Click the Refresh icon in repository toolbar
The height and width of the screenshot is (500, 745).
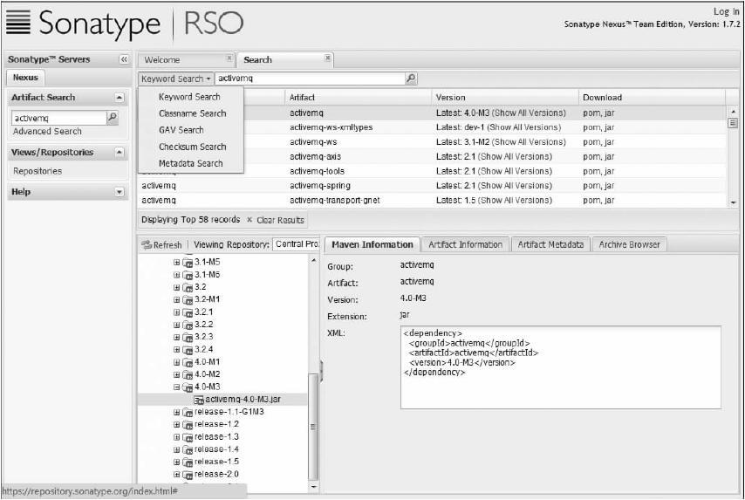pos(147,245)
